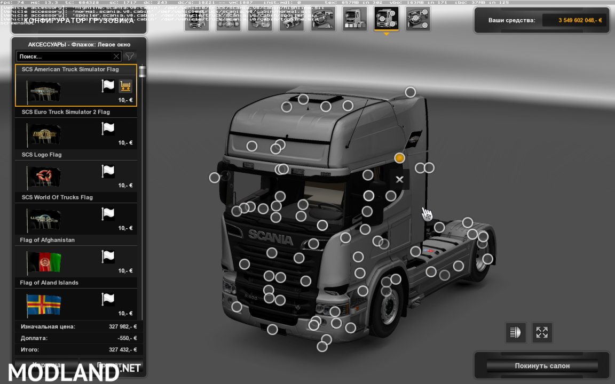Image resolution: width=615 pixels, height=384 pixels.
Task: Click the АКСЕССУАРЫ - Флажок: Левое окно header
Action: click(x=79, y=45)
